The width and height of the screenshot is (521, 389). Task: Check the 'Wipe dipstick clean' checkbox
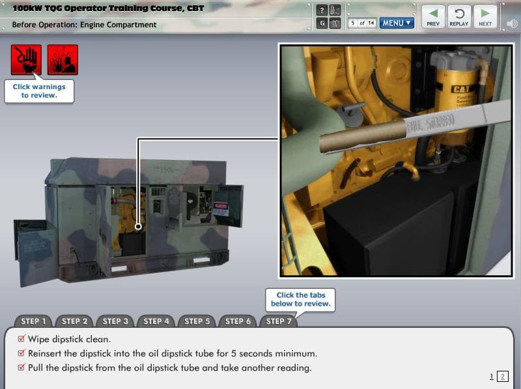pos(21,339)
